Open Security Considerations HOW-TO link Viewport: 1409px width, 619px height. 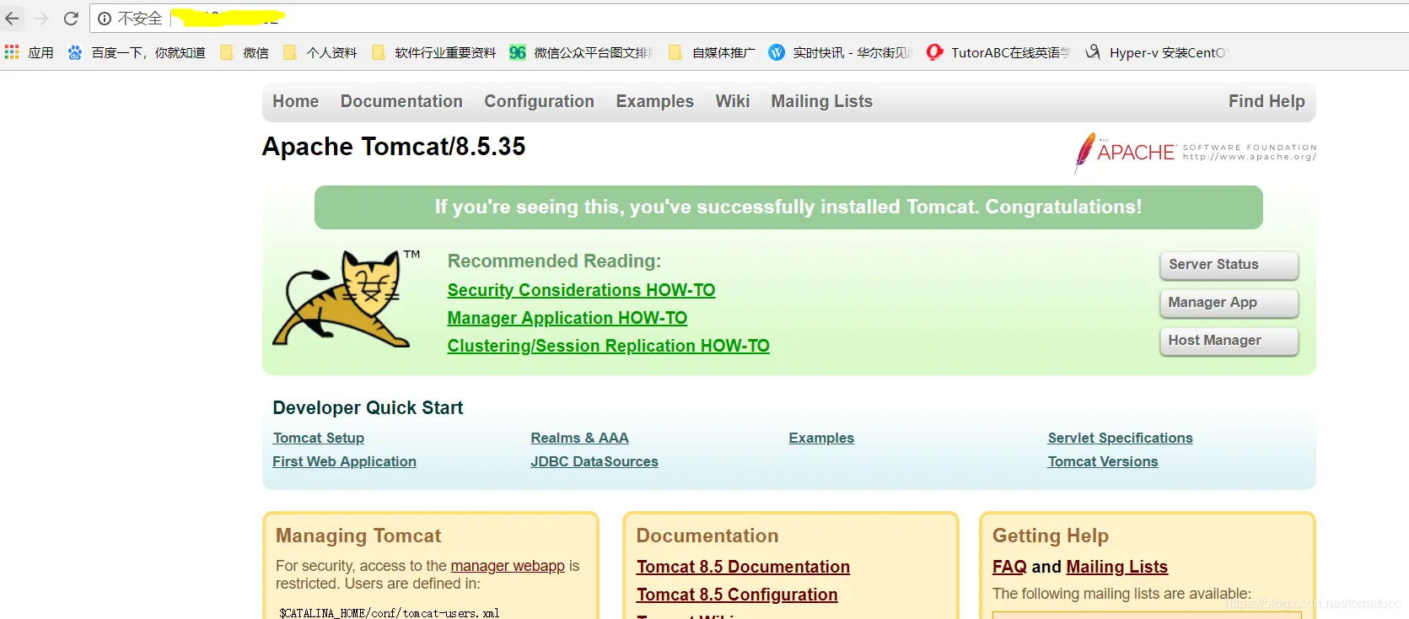pyautogui.click(x=581, y=290)
